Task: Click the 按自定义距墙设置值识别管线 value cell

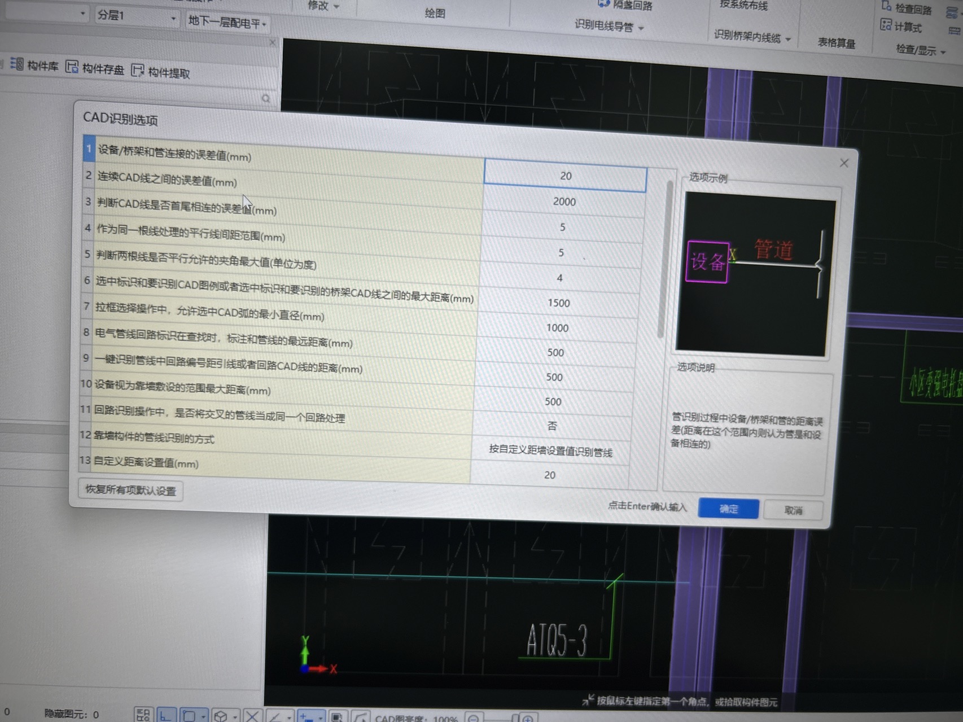Action: click(x=550, y=450)
